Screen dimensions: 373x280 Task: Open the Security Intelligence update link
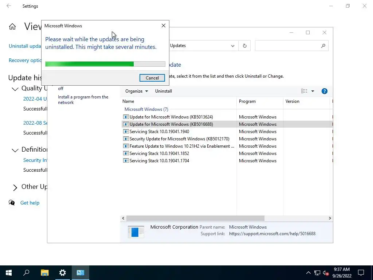pos(35,160)
